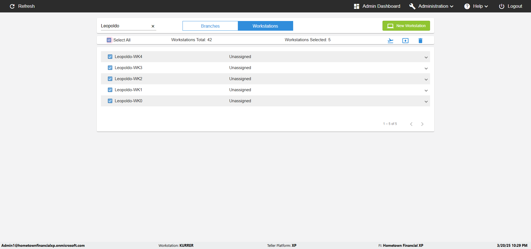Go to the next page of workstations
Image resolution: width=531 pixels, height=249 pixels.
[422, 124]
